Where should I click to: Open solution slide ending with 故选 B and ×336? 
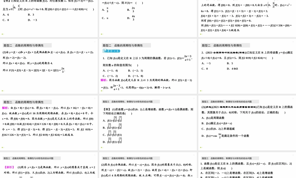(x=247, y=18)
